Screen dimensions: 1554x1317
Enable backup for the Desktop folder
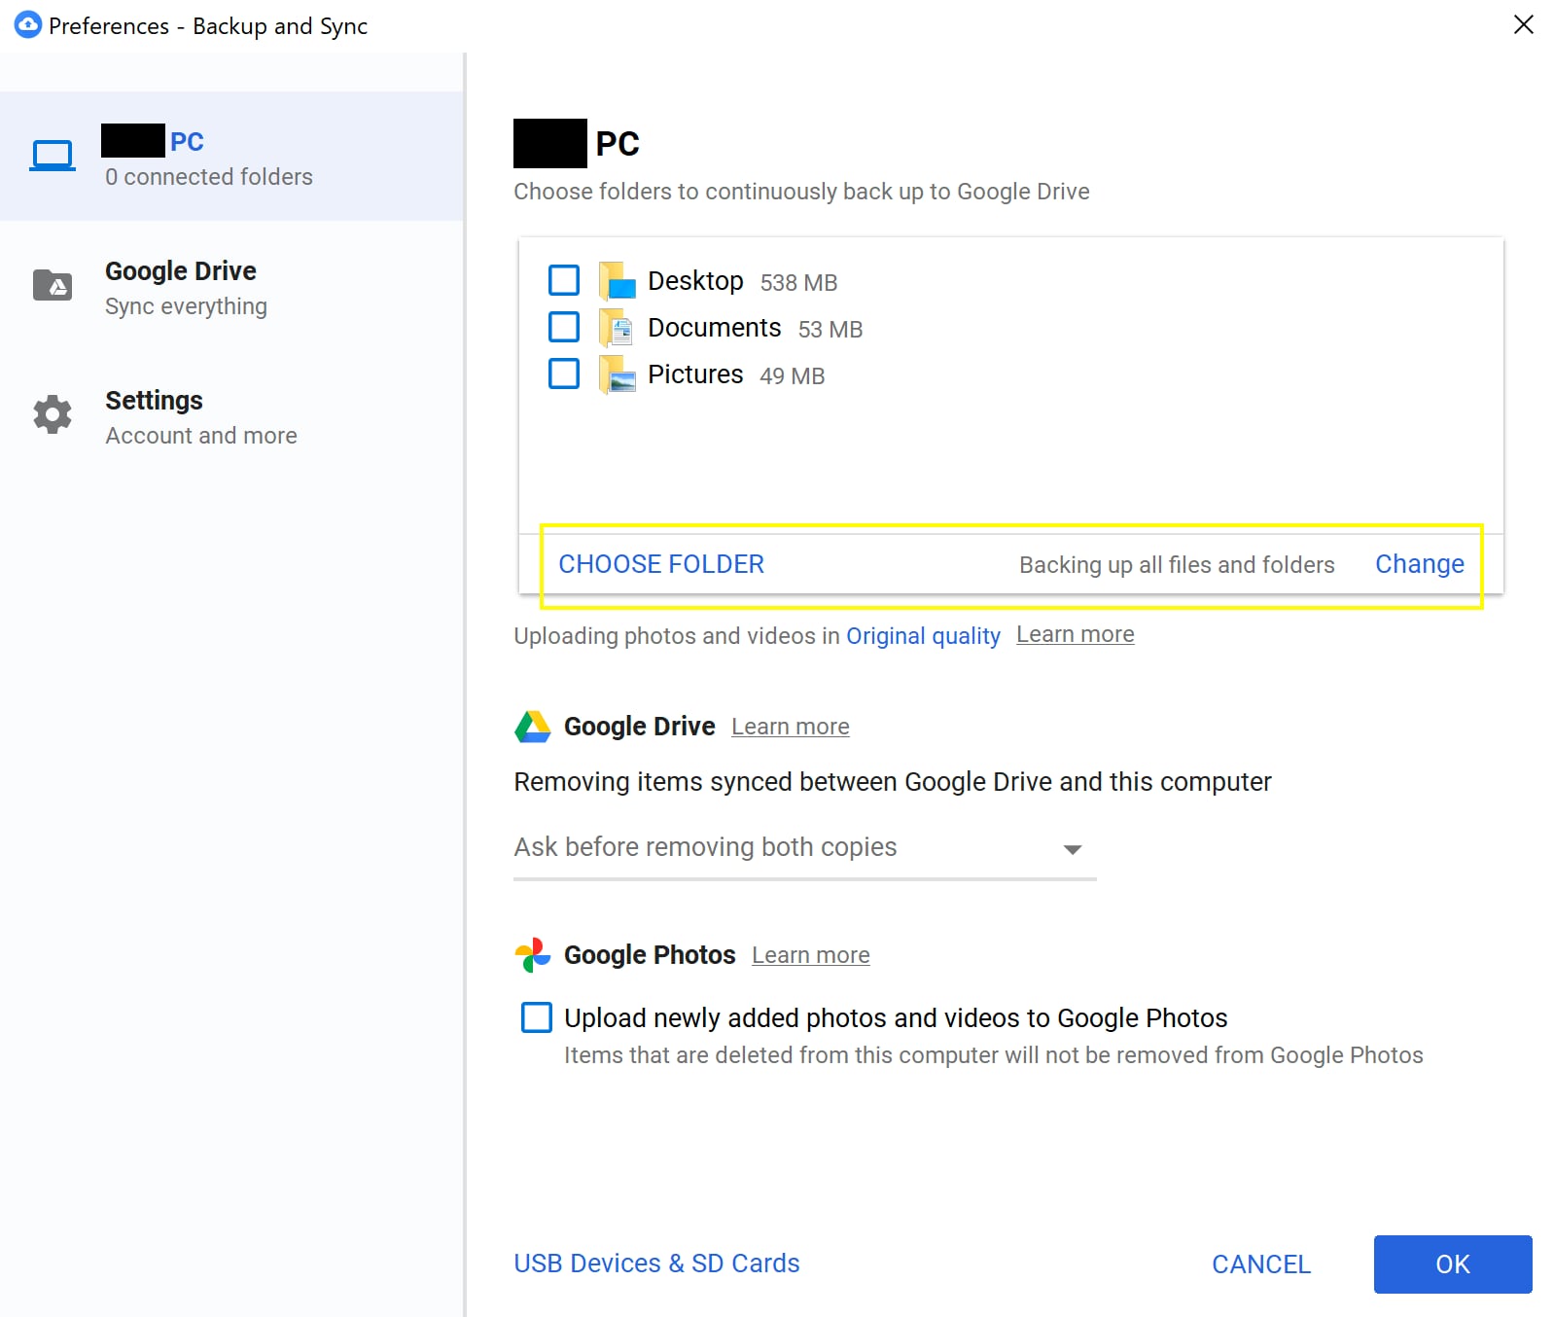tap(564, 280)
